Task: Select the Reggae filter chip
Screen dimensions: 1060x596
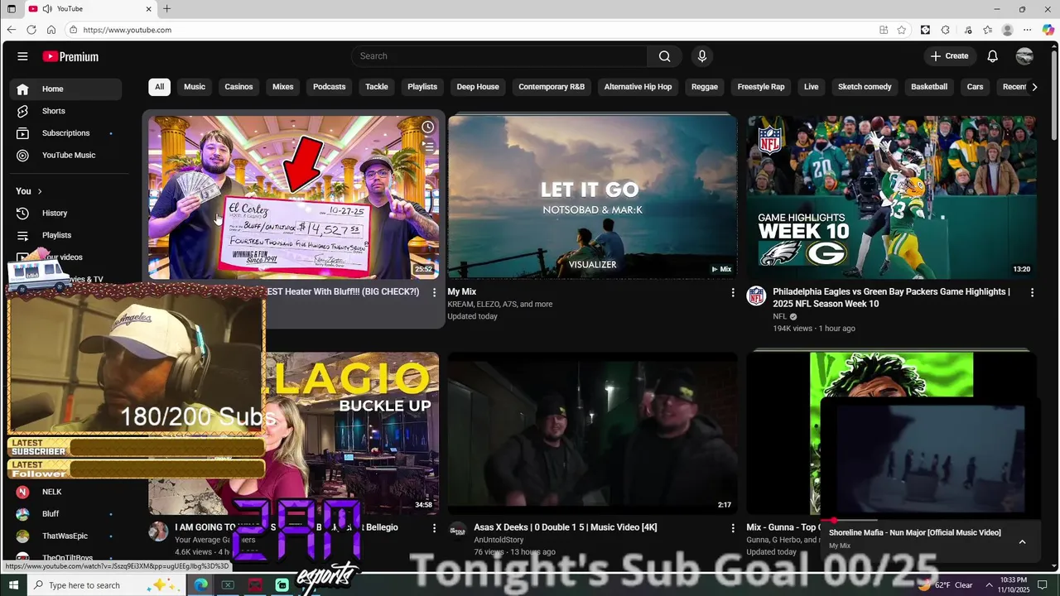Action: 705,87
